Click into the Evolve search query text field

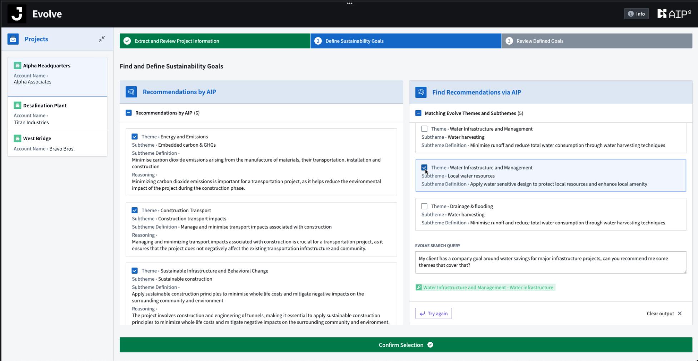point(550,262)
